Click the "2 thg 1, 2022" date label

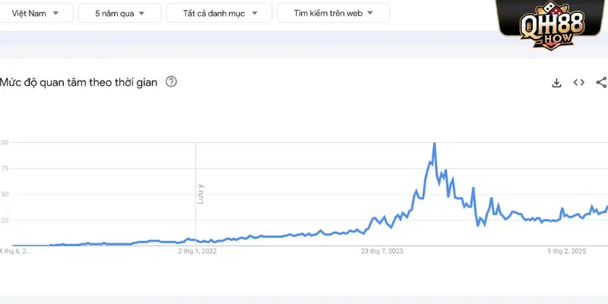click(198, 251)
